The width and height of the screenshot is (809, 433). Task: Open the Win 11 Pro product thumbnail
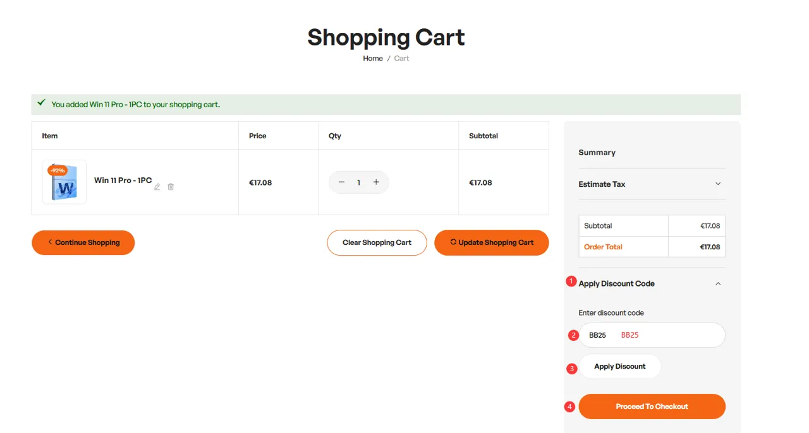coord(64,182)
